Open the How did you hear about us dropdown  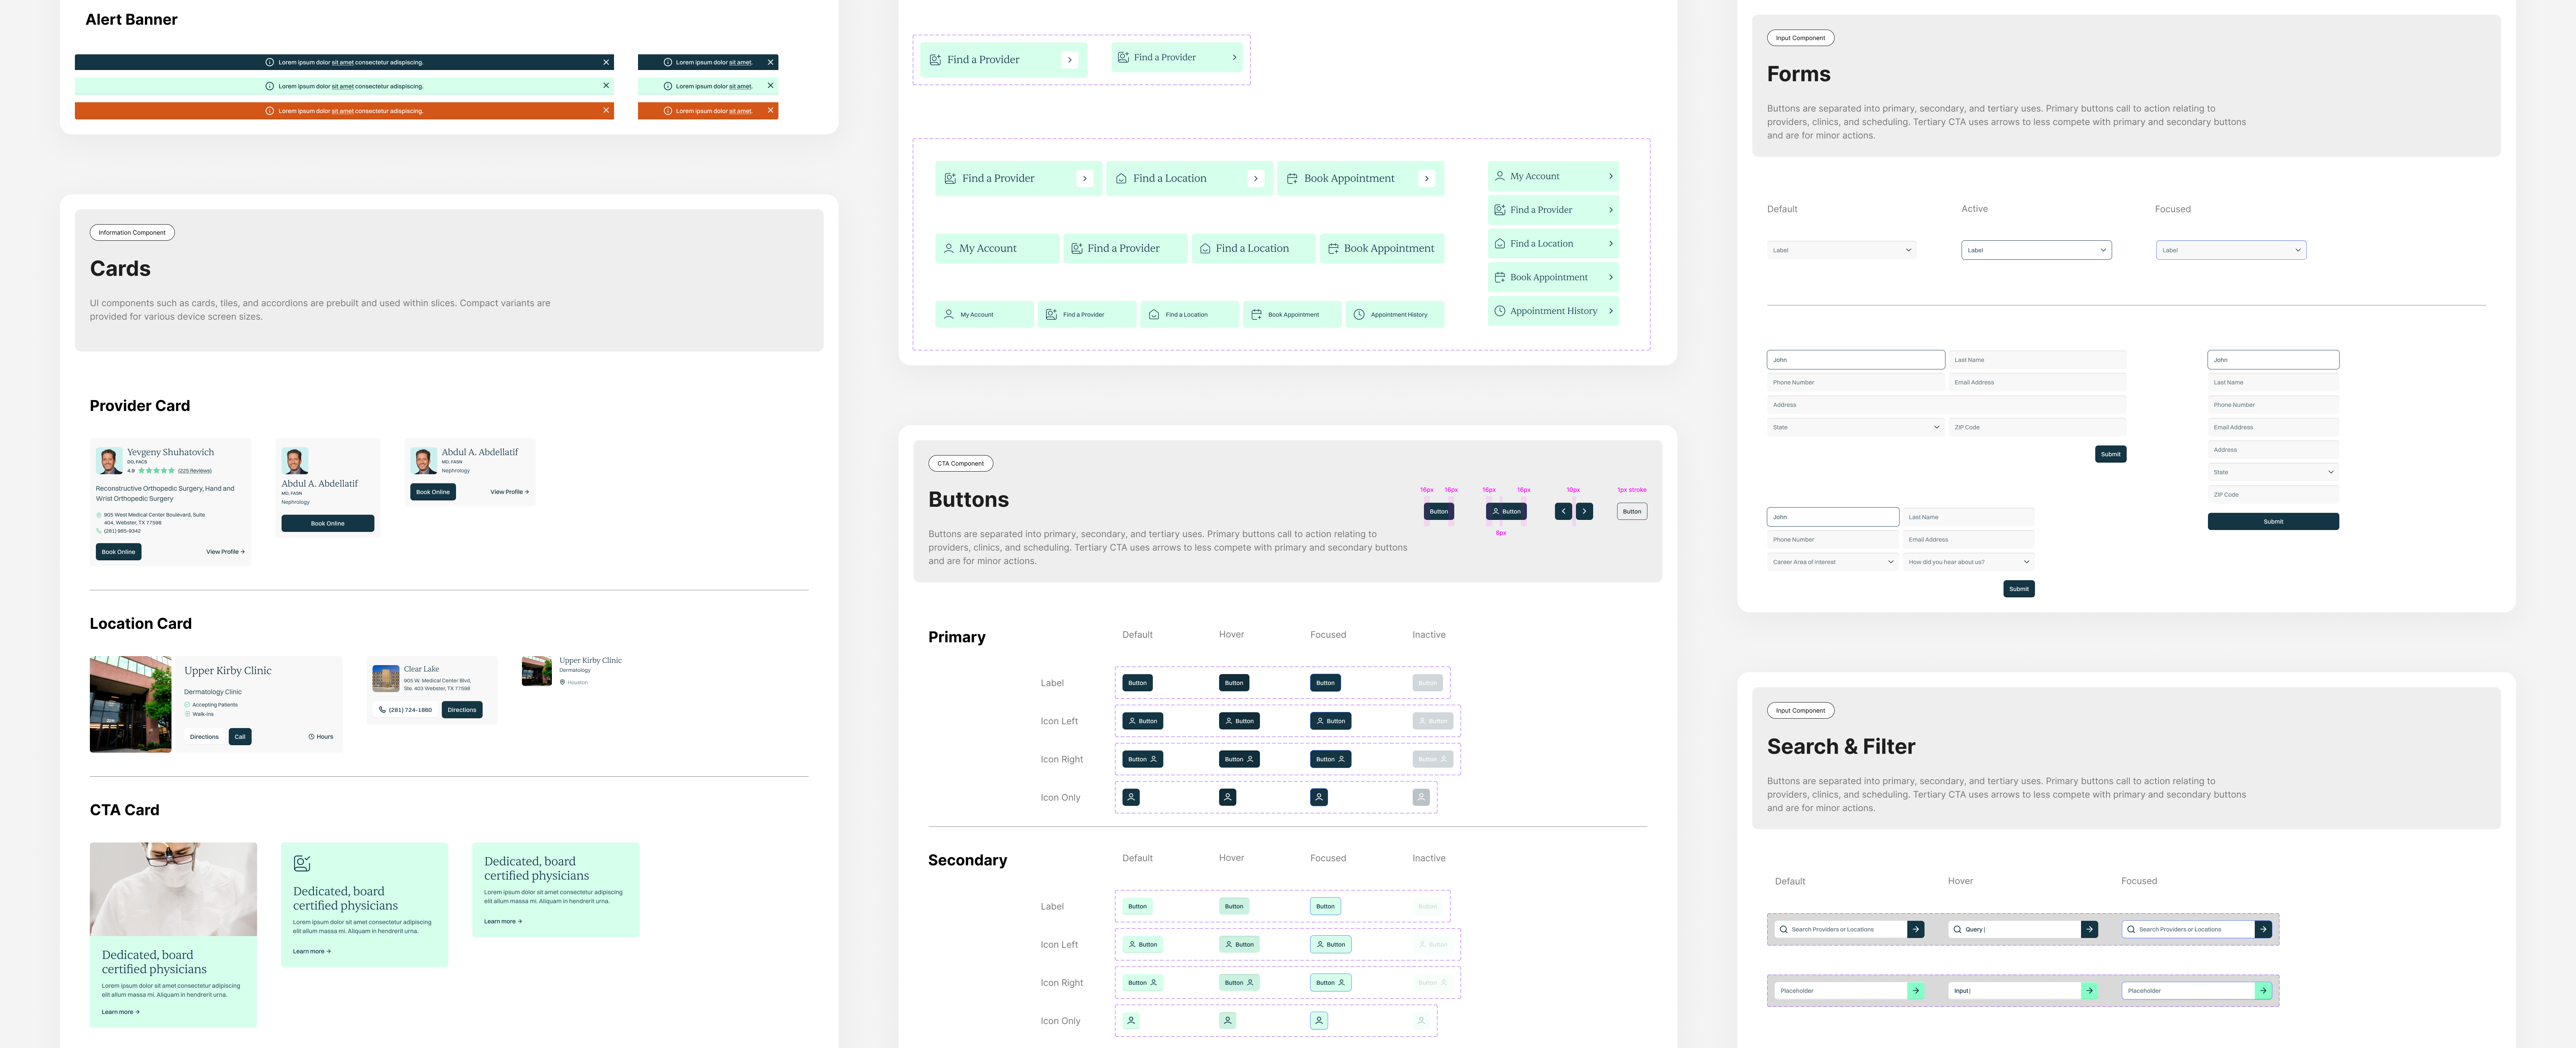pos(1969,562)
